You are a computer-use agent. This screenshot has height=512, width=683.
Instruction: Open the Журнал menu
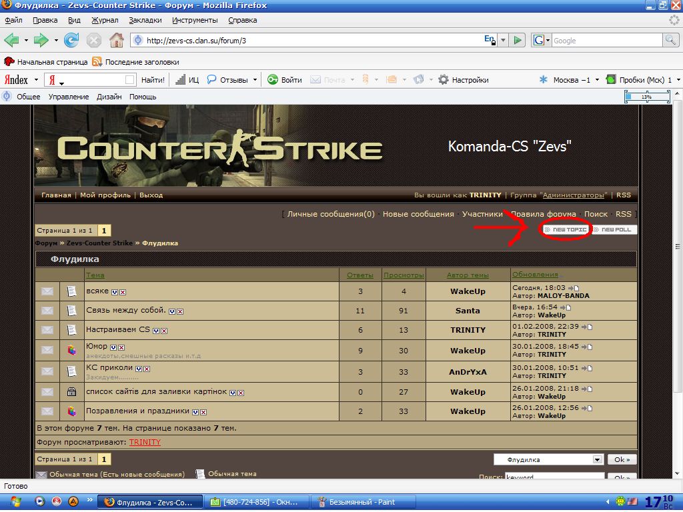[105, 20]
